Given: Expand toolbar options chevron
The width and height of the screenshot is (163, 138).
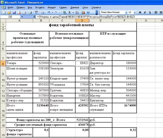Looking at the screenshot, I should pyautogui.click(x=97, y=13).
